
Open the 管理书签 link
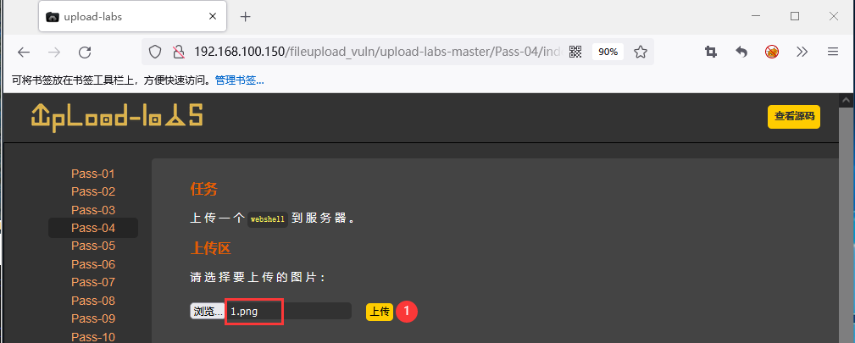pos(239,80)
